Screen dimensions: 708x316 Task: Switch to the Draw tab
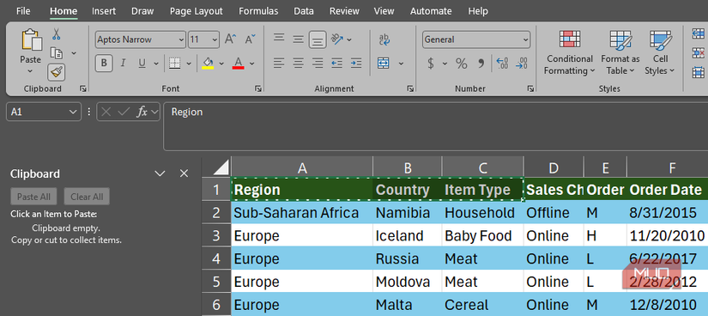142,11
